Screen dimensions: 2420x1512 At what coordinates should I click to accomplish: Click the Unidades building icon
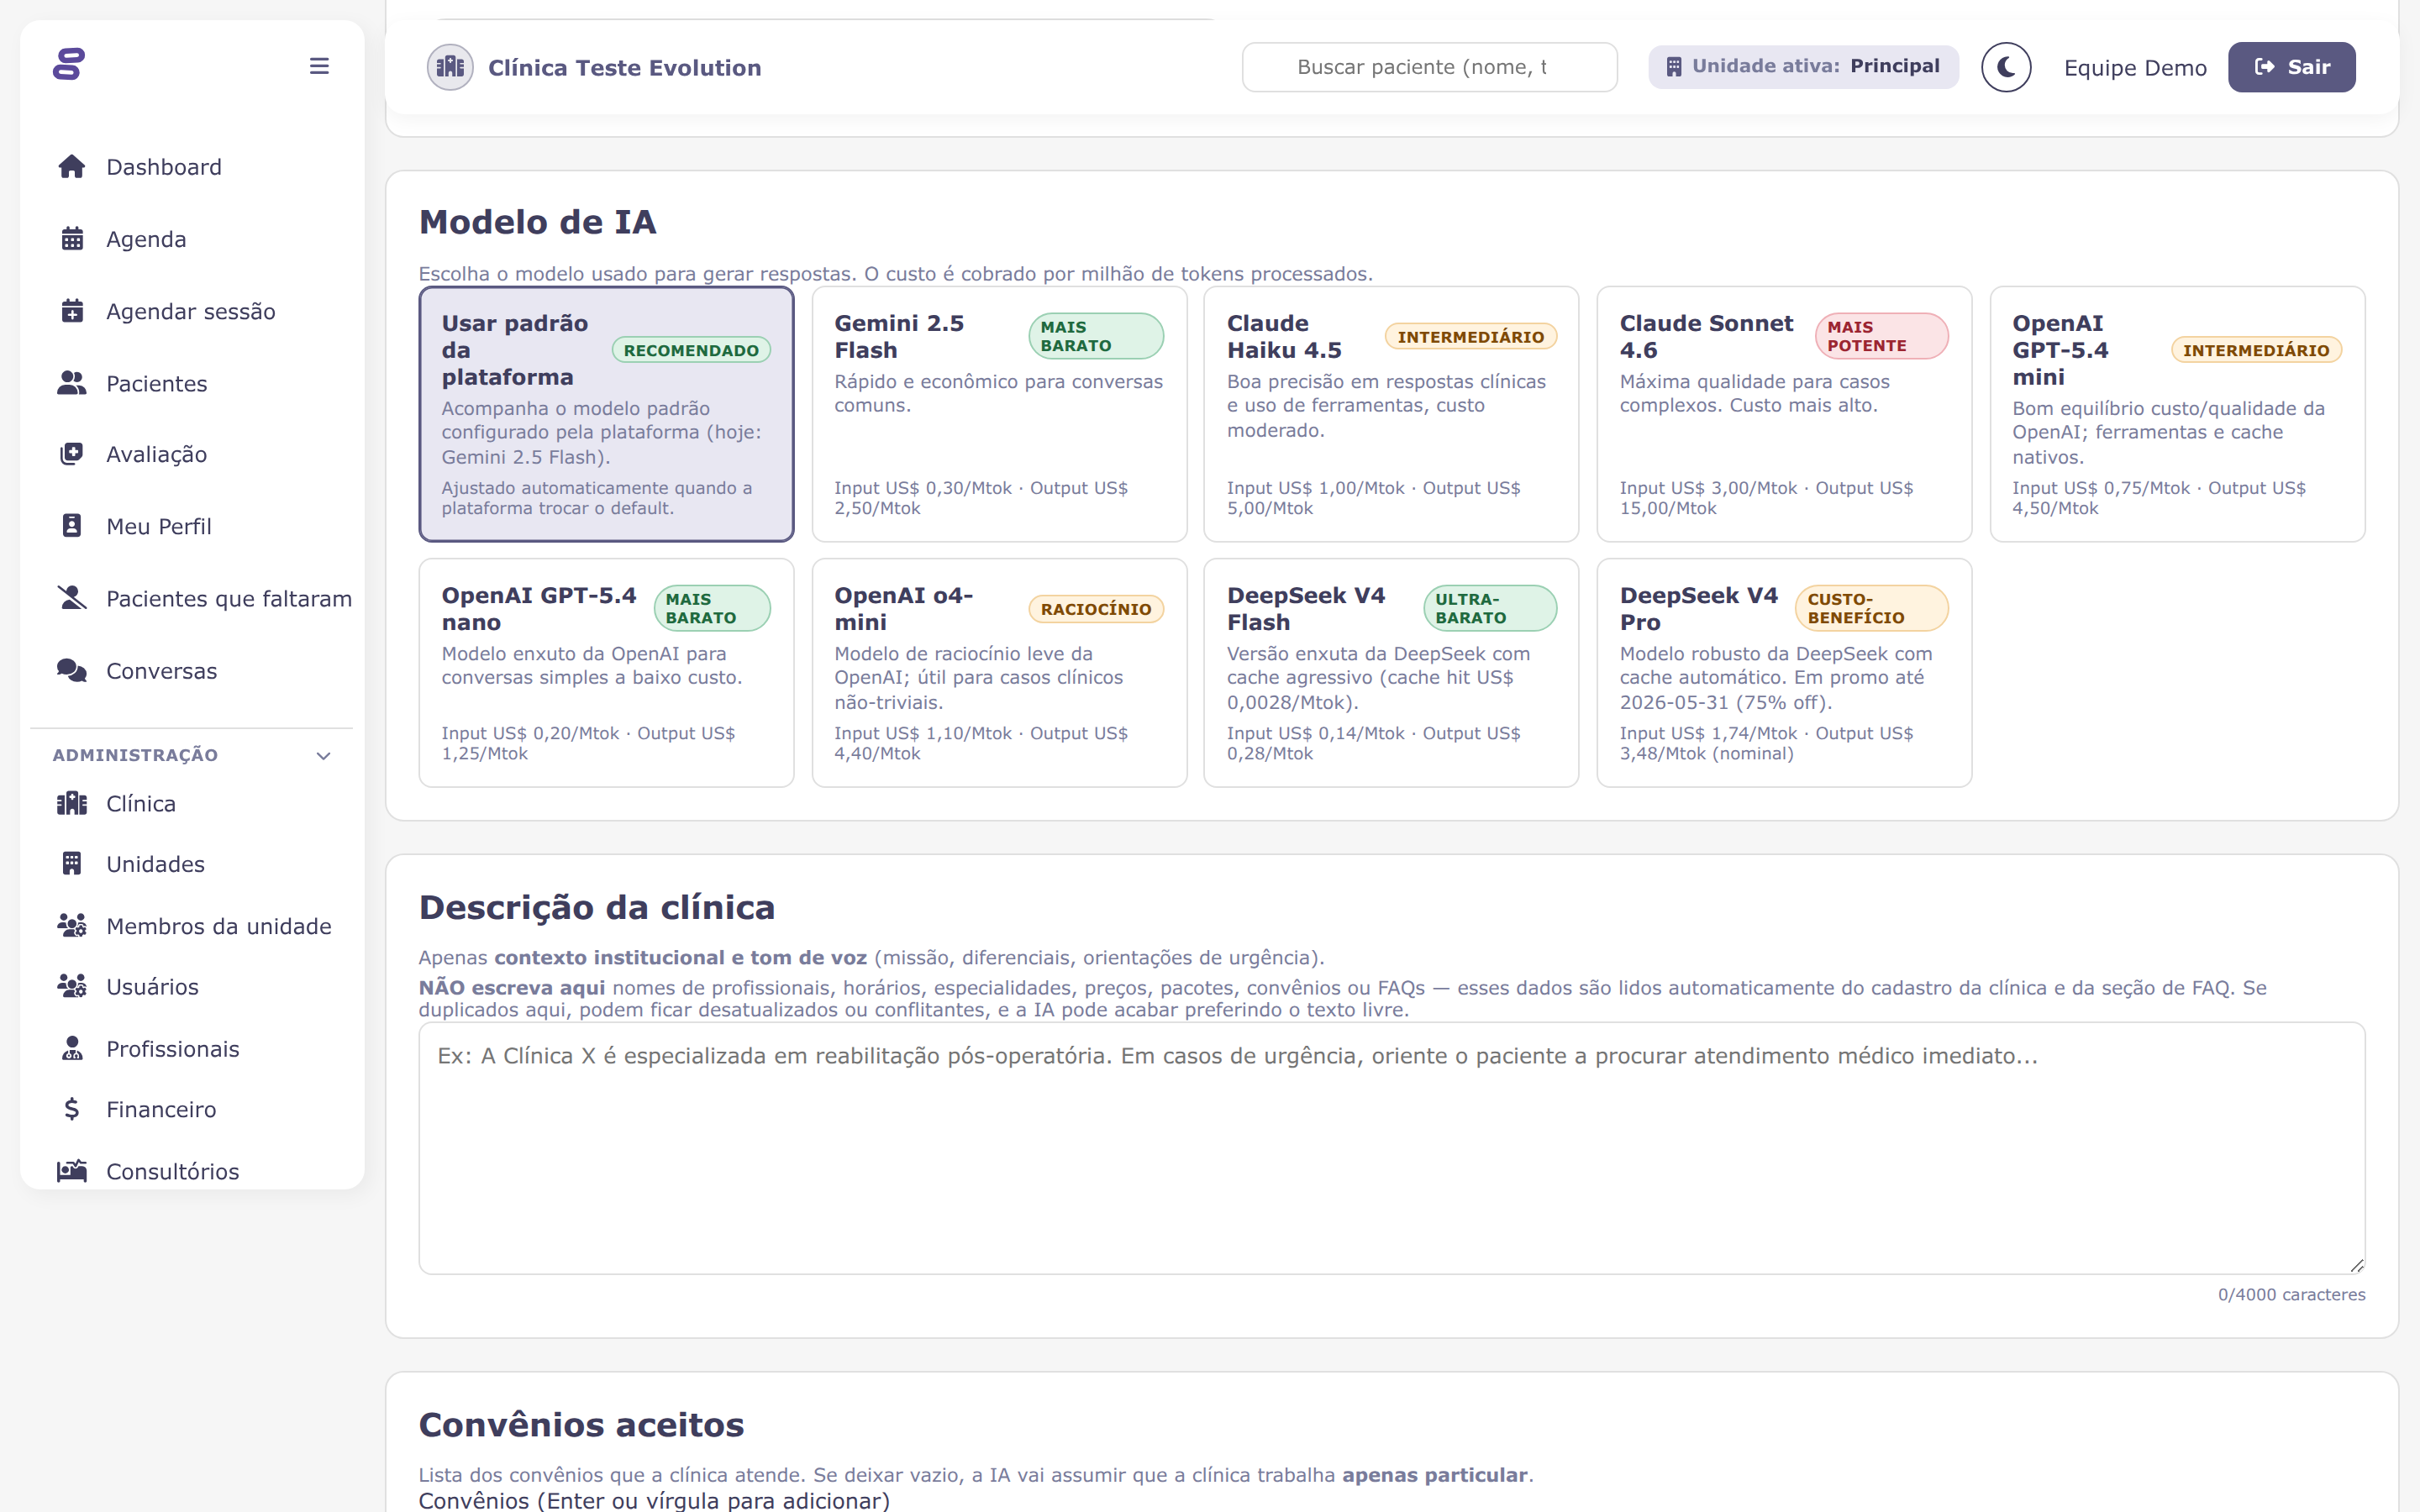(72, 863)
